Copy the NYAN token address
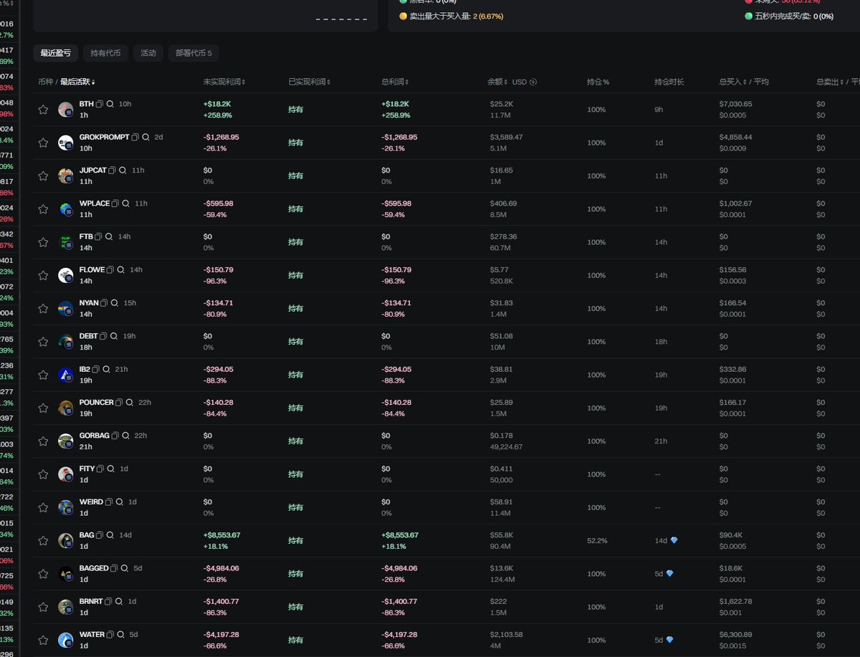The width and height of the screenshot is (860, 657). click(x=105, y=303)
